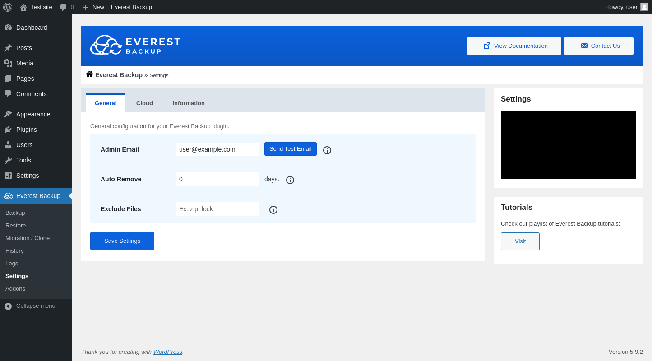Click the Test site text in admin bar
The height and width of the screenshot is (361, 652).
click(x=42, y=7)
